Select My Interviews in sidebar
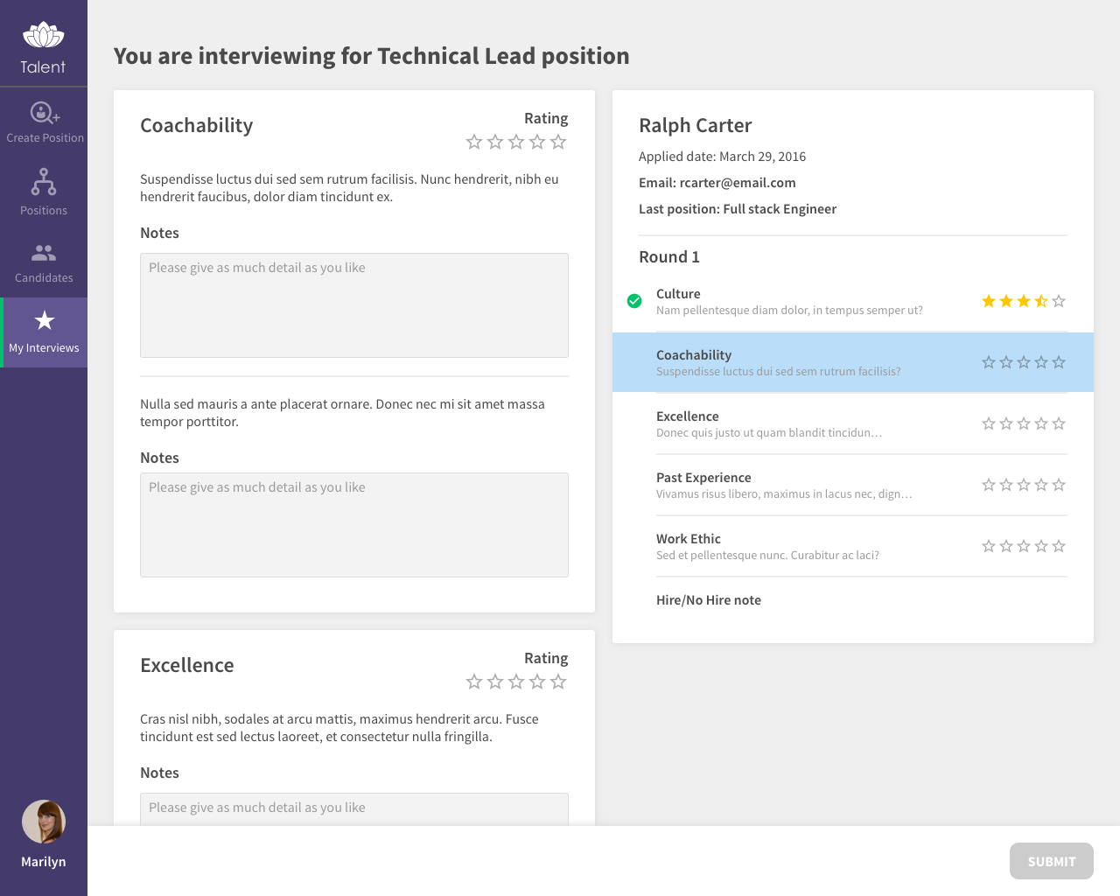 coord(44,332)
